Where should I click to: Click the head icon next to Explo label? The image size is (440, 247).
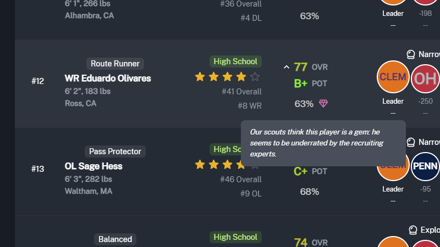pos(413,230)
